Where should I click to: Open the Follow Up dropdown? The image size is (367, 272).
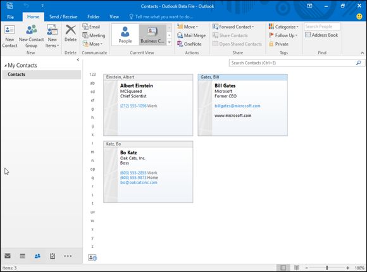point(283,35)
